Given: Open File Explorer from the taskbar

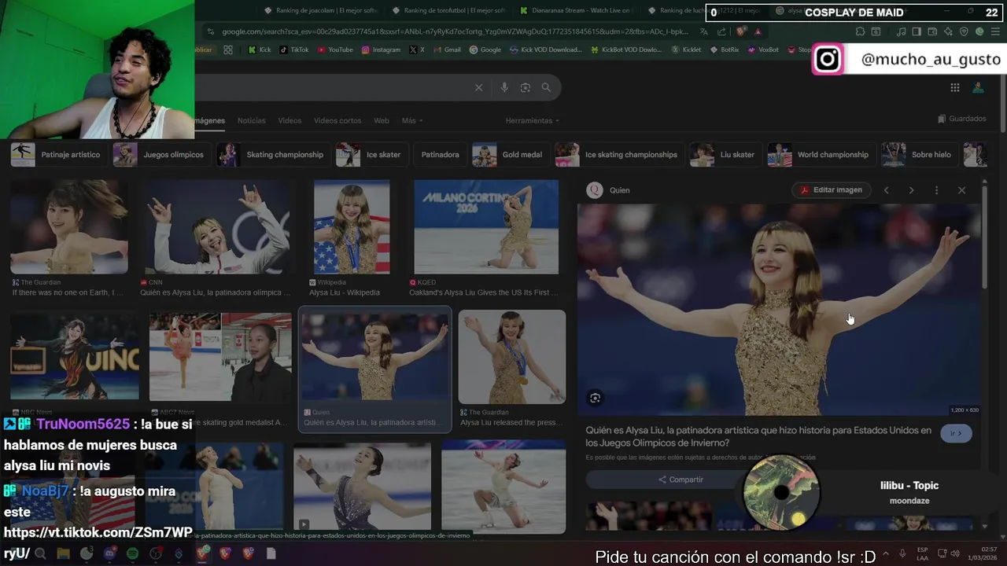Looking at the screenshot, I should click(63, 553).
